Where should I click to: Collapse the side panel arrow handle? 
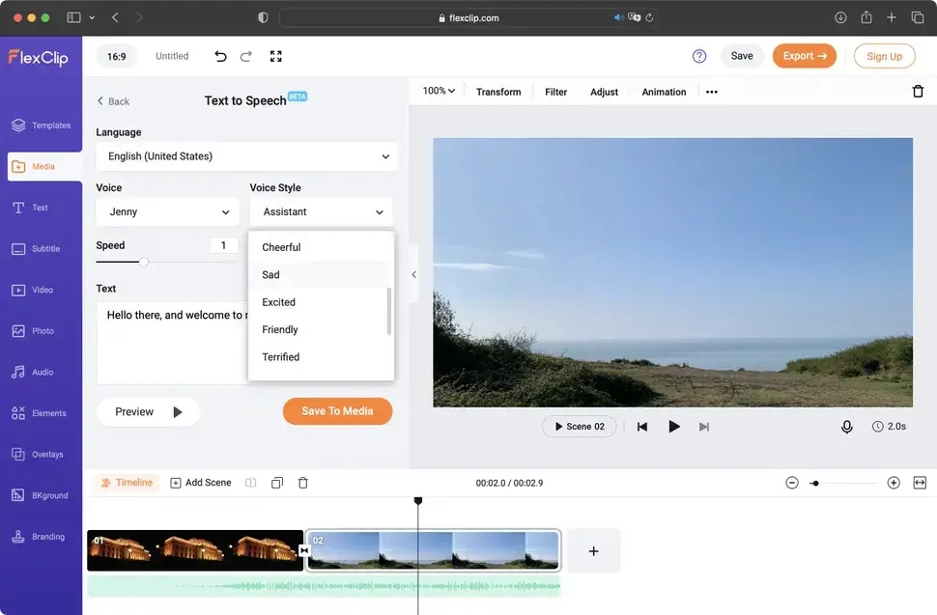pyautogui.click(x=413, y=275)
